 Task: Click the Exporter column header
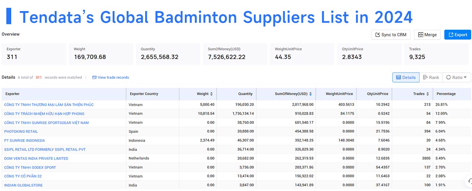click(x=64, y=94)
